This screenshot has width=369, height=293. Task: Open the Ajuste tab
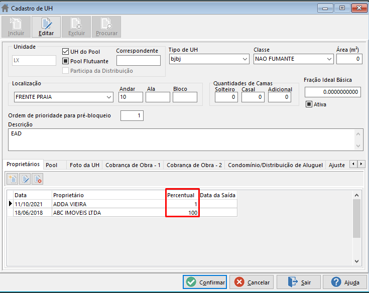click(x=337, y=165)
